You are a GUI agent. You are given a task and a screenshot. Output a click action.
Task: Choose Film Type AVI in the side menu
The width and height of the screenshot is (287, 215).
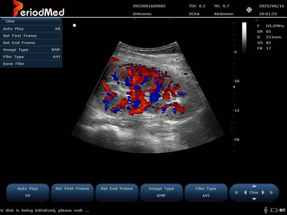pyautogui.click(x=31, y=57)
